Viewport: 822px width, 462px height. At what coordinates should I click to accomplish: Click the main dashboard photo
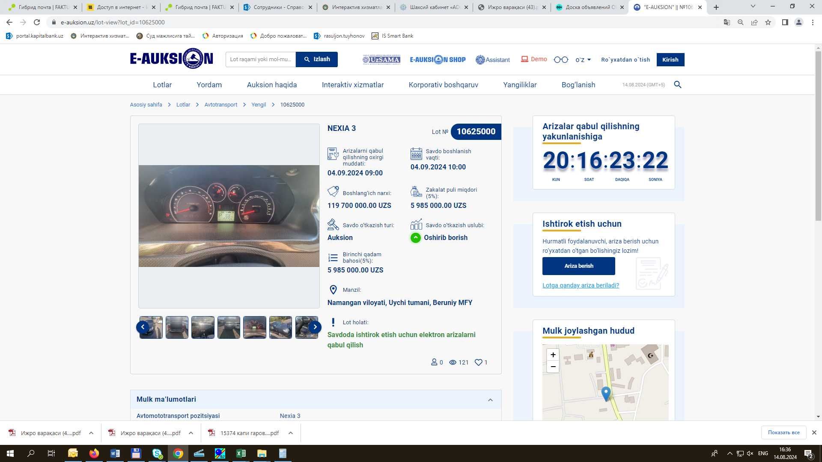coord(229,216)
